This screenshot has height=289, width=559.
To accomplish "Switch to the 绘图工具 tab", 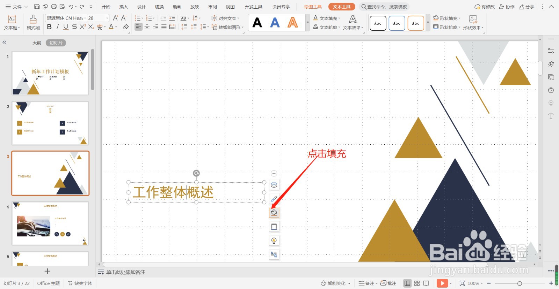I will pos(313,7).
